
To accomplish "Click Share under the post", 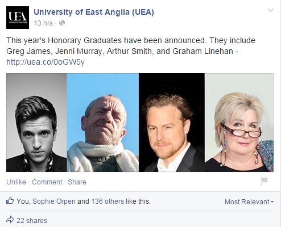I will [77, 182].
